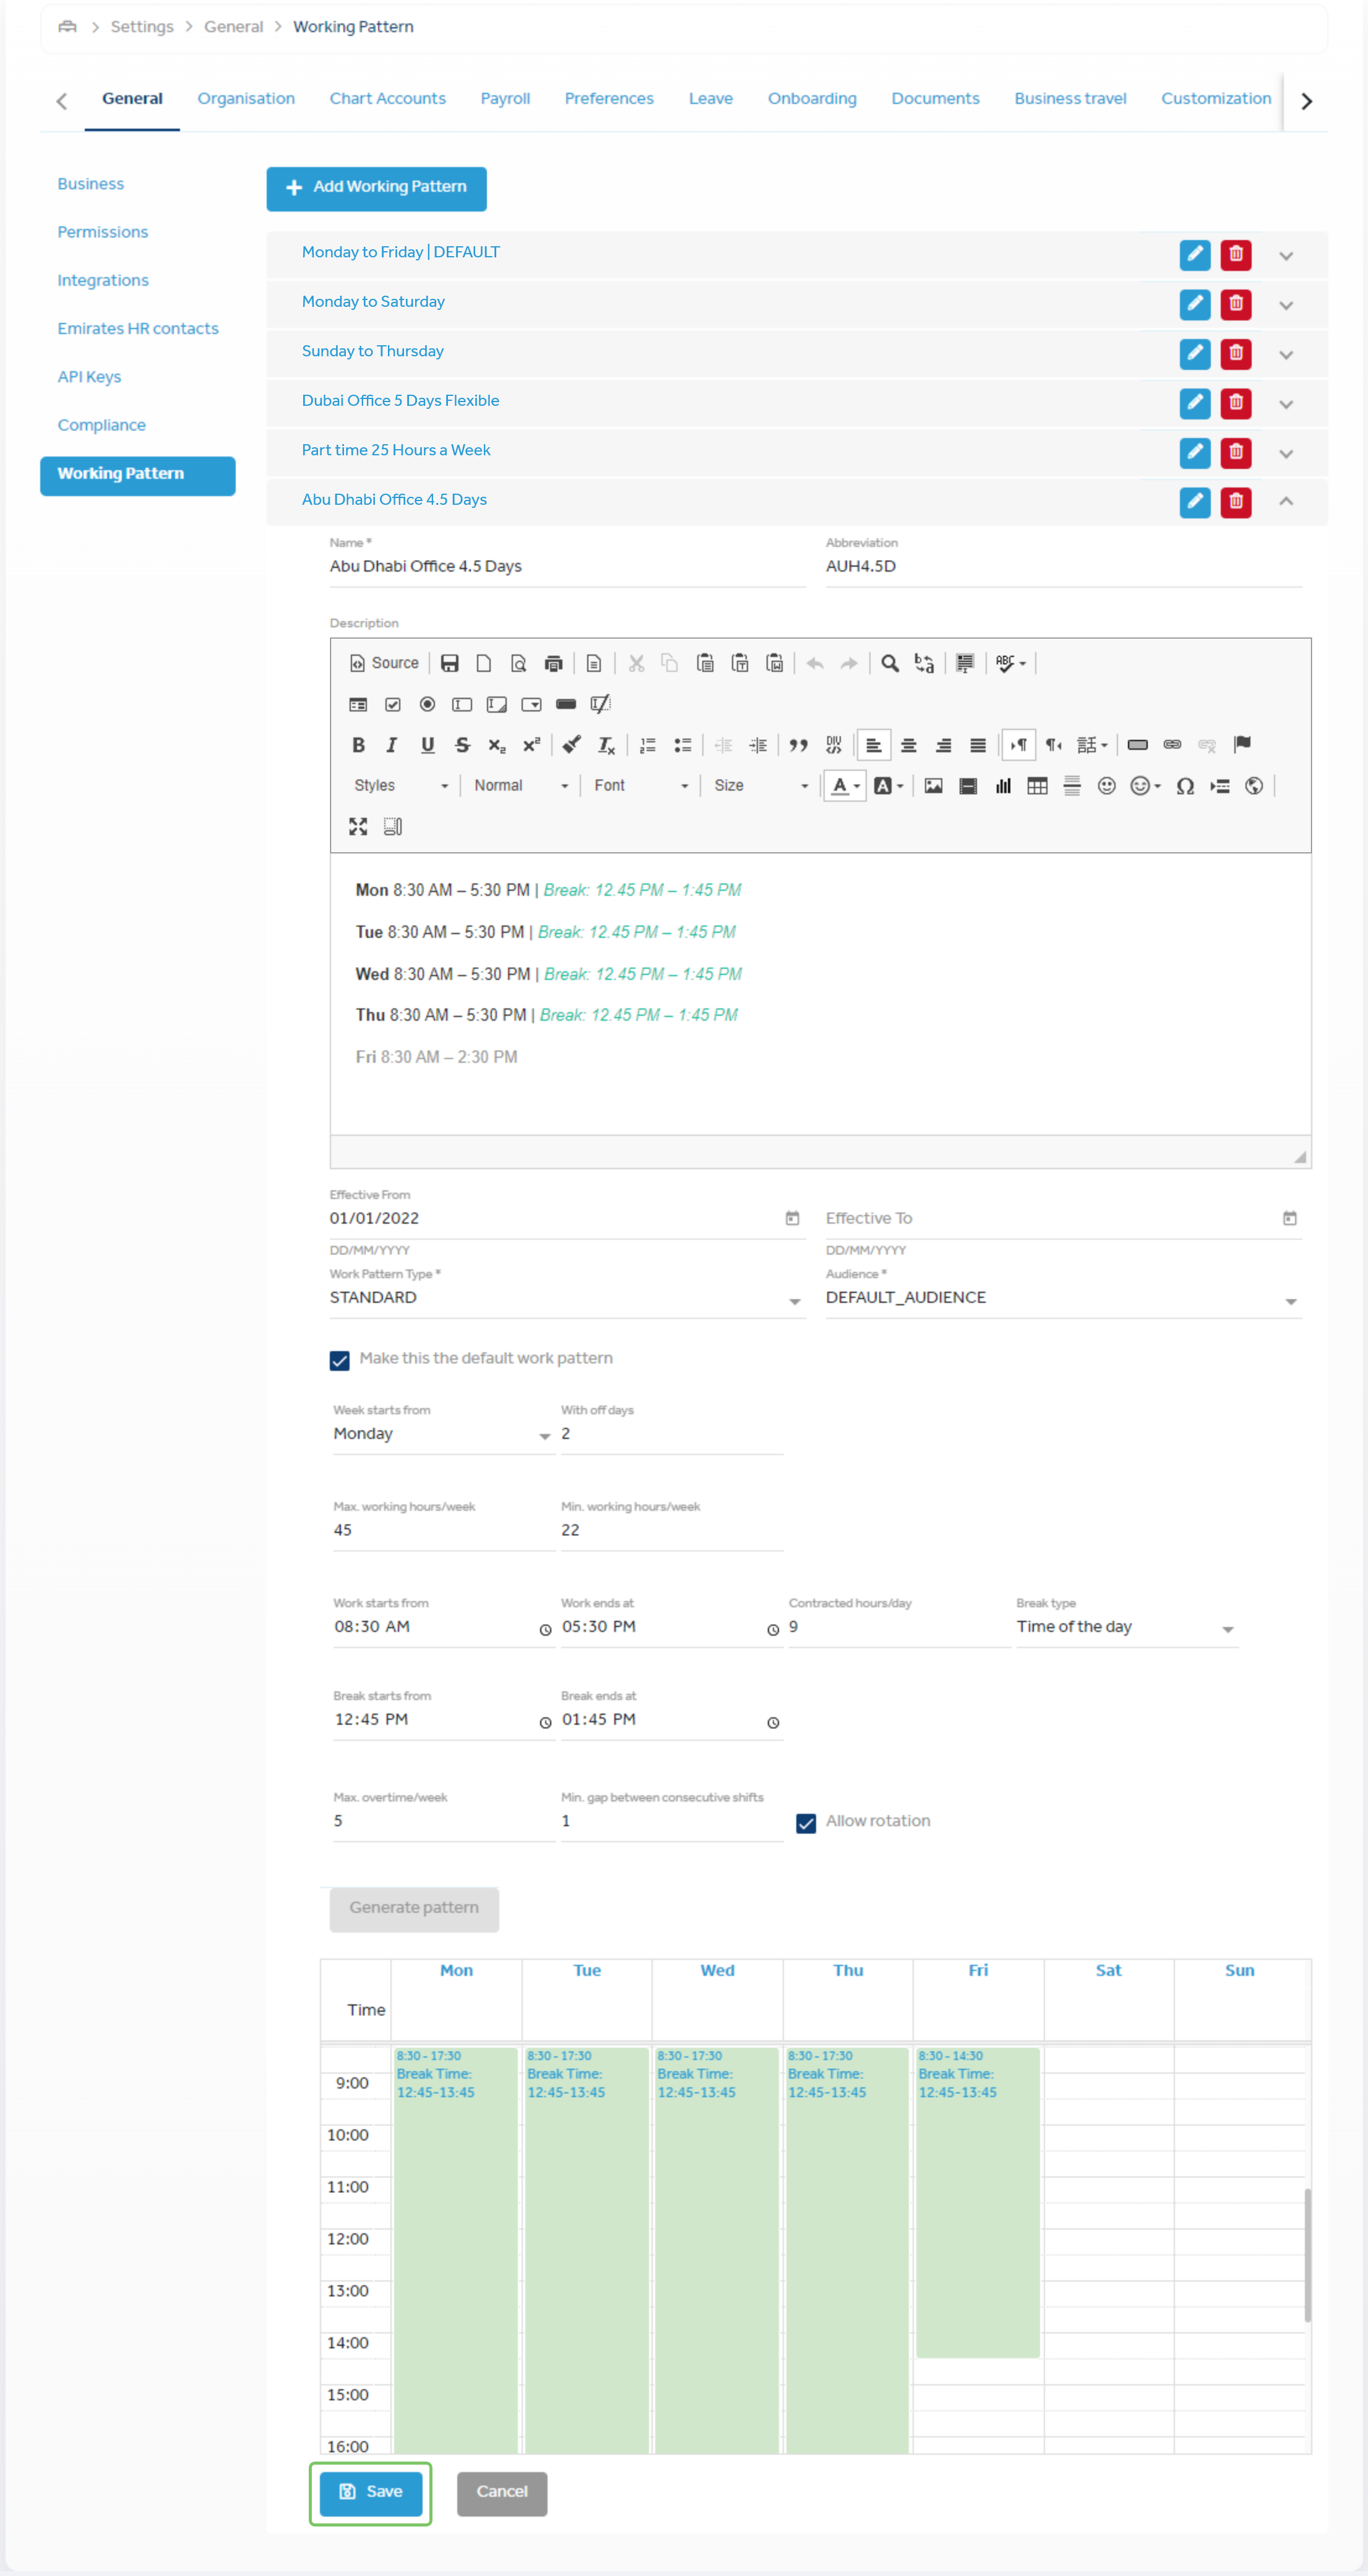Click the Source button in the editor toolbar
The image size is (1368, 2576).
pyautogui.click(x=384, y=663)
